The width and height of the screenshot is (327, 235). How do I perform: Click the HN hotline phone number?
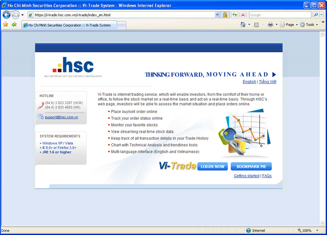[63, 107]
